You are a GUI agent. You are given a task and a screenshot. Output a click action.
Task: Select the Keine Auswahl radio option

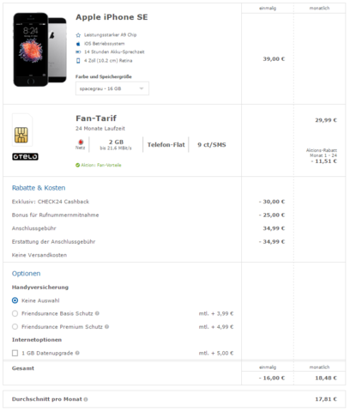[15, 300]
